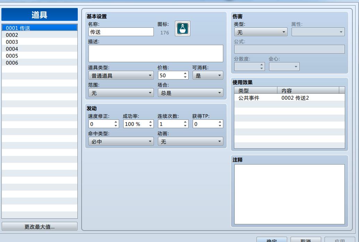359x242 pixels.
Task: Select item 0003 in the list
Action: coord(39,42)
